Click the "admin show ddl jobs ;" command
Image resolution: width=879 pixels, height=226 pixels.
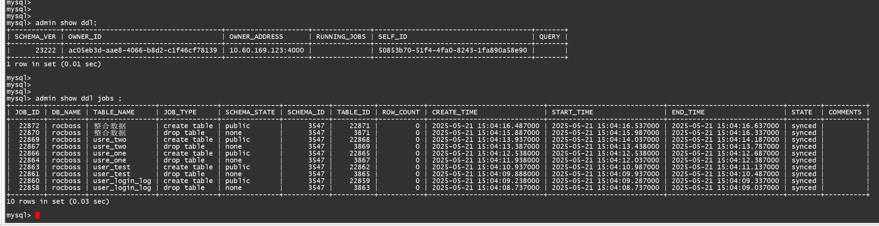tap(79, 99)
